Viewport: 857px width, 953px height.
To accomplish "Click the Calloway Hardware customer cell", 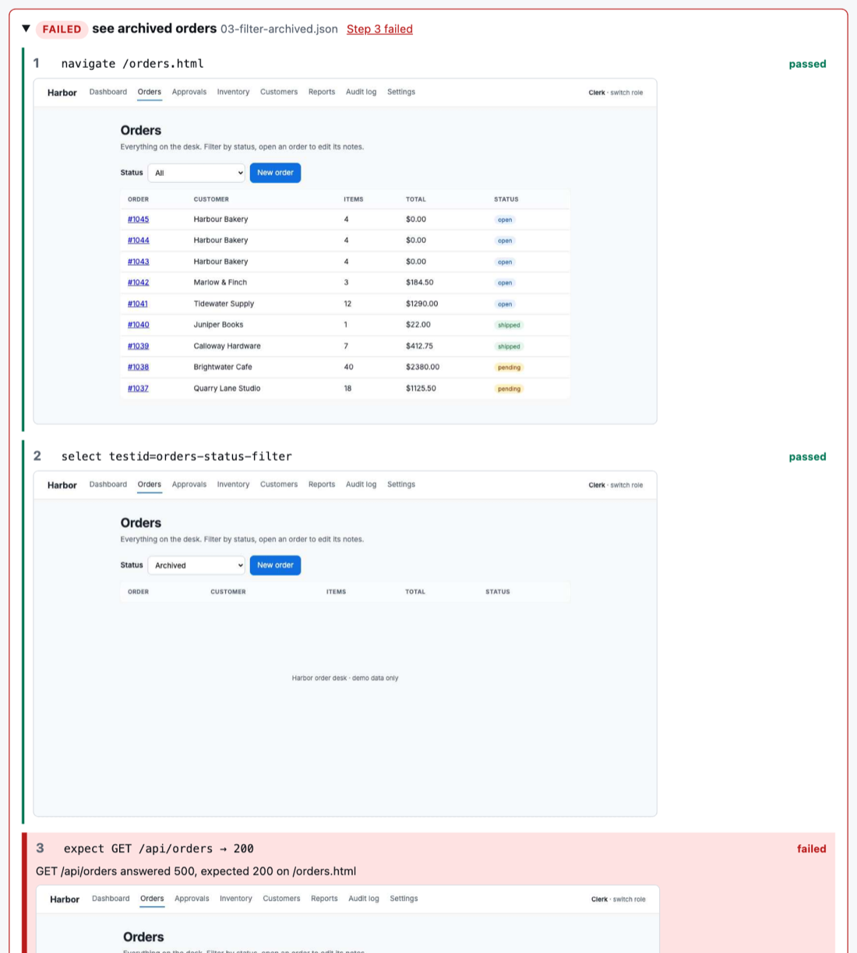I will 227,346.
